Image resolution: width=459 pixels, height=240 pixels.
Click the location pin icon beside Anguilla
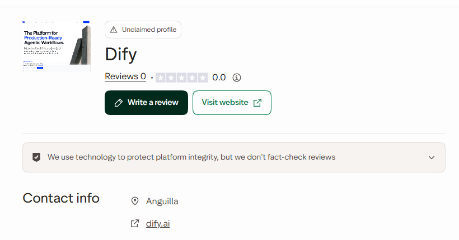pyautogui.click(x=135, y=201)
